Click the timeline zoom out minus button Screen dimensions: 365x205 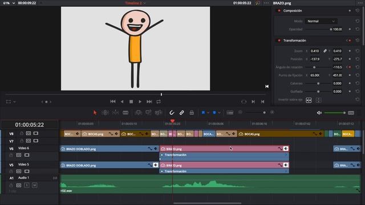point(240,112)
